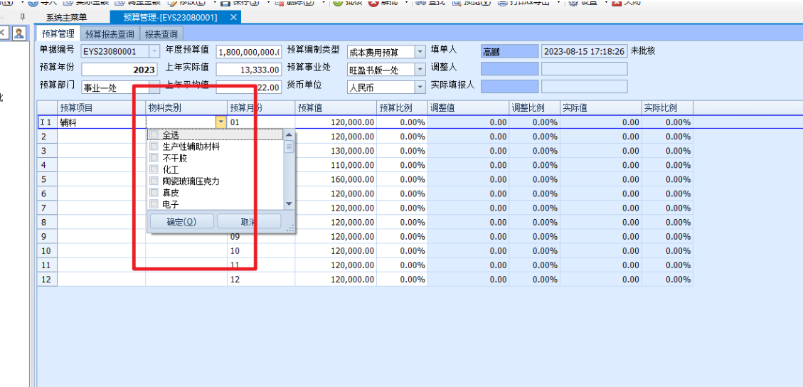Click the 实际填报人 name field

click(509, 87)
